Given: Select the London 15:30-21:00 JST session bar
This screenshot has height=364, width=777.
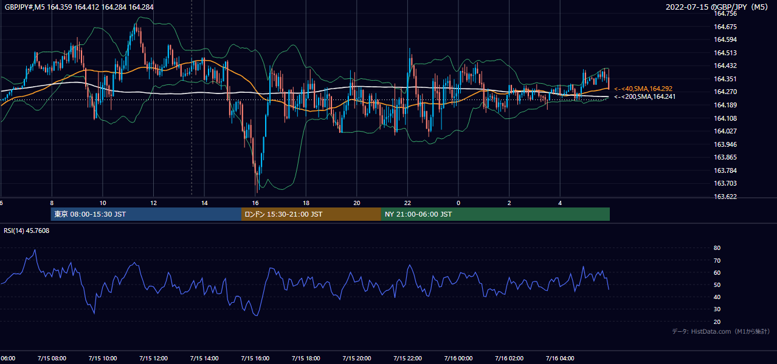Looking at the screenshot, I should 311,214.
